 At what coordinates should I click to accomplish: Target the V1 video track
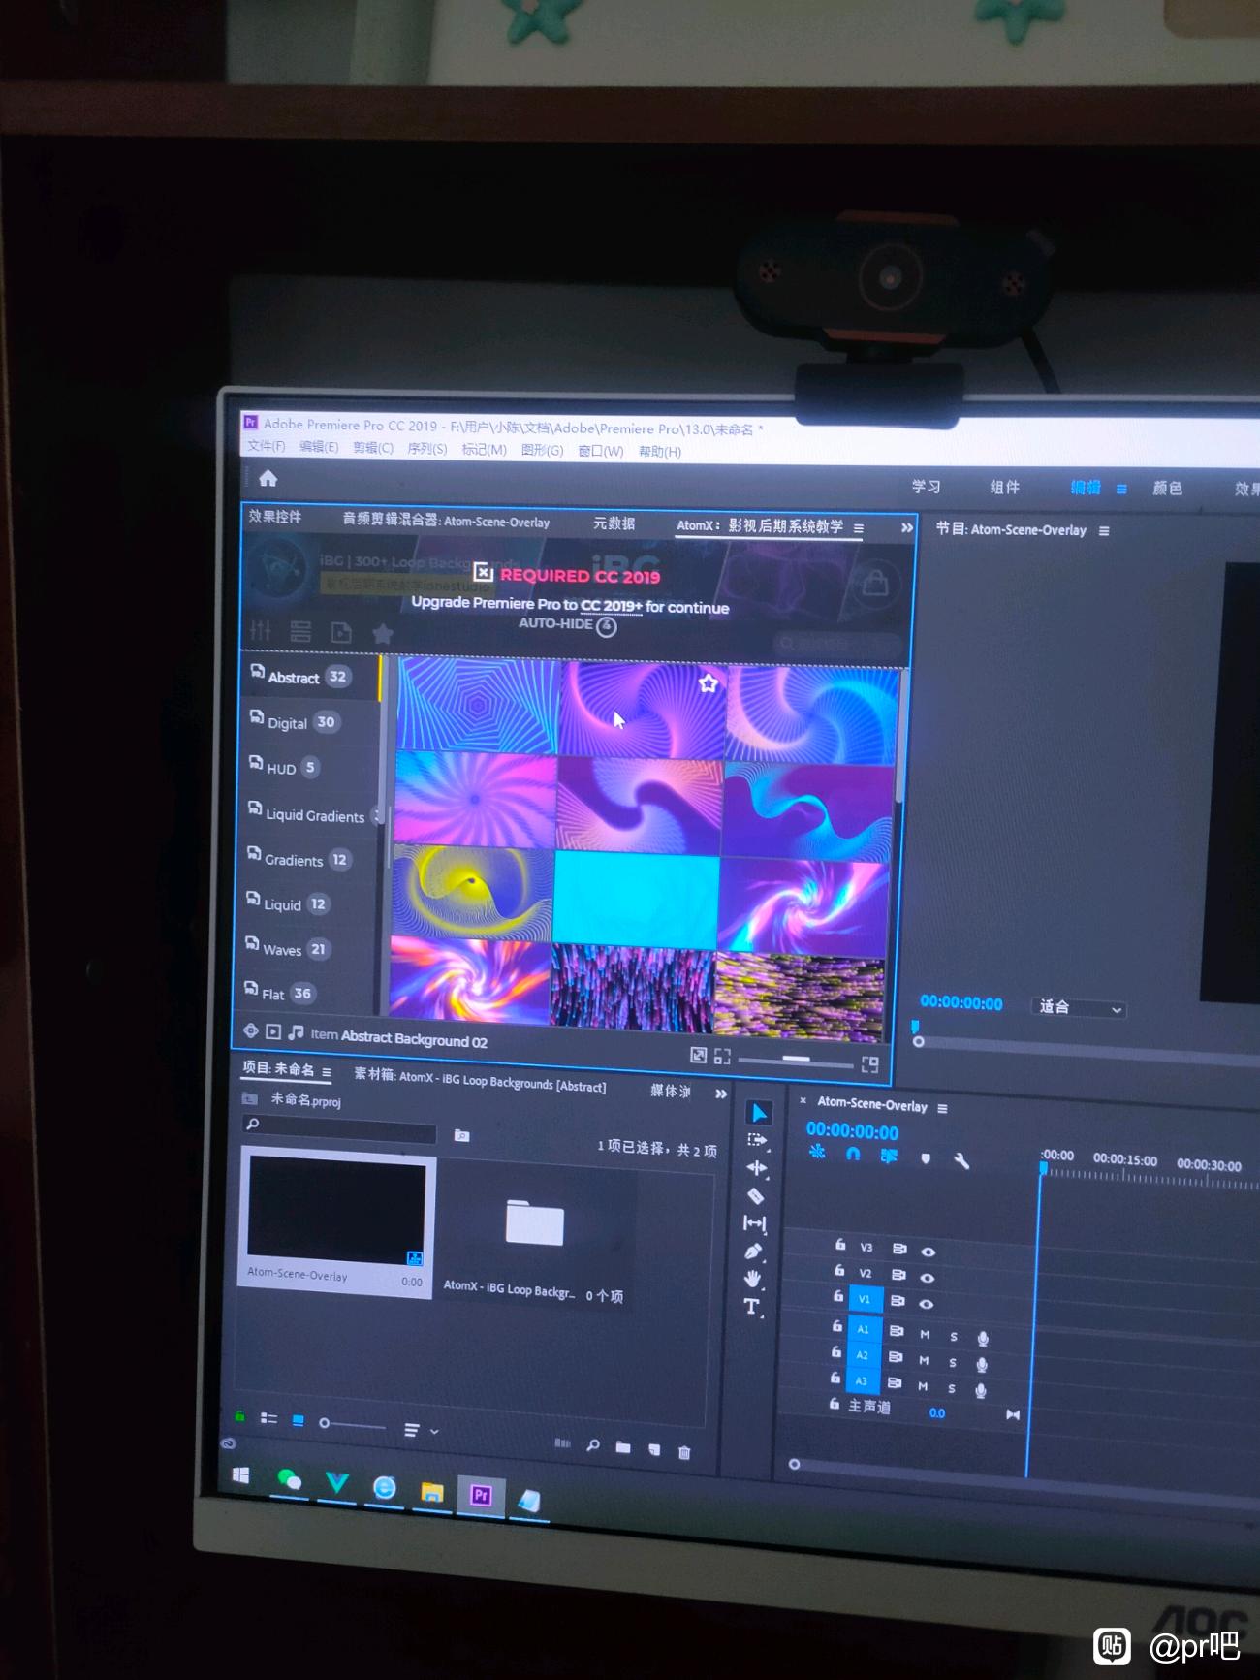coord(865,1299)
